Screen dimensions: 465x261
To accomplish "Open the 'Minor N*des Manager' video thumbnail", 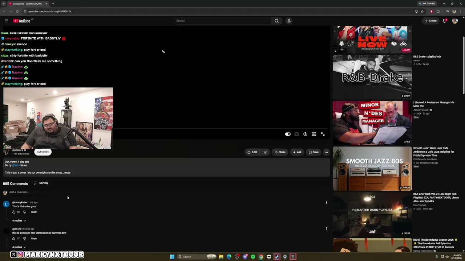I will tap(372, 123).
